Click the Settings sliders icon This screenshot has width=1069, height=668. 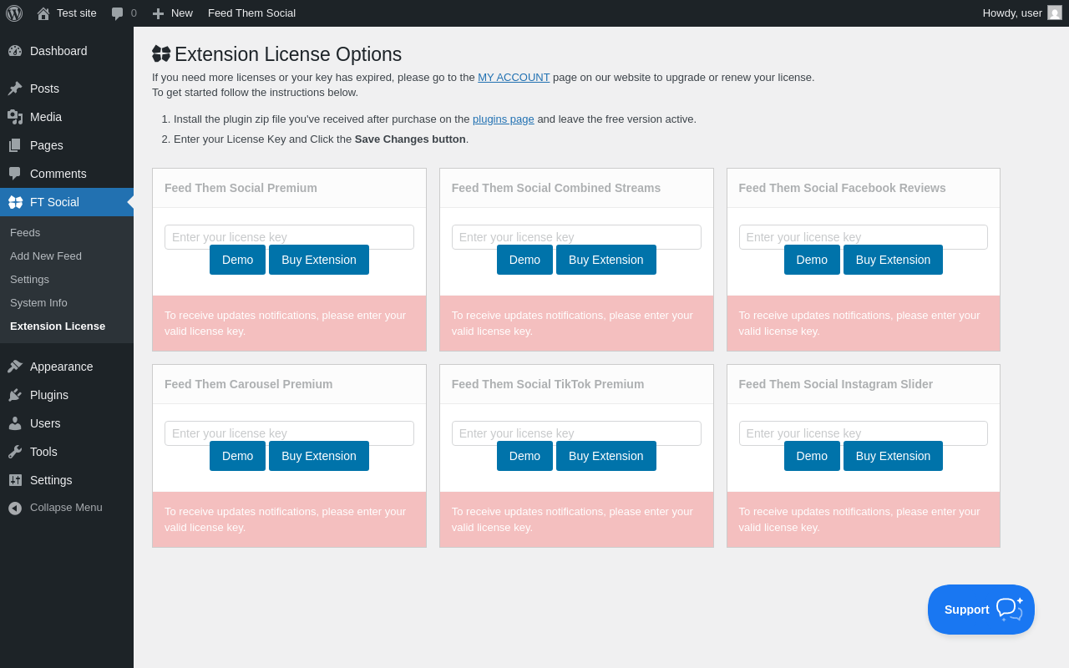[x=15, y=480]
